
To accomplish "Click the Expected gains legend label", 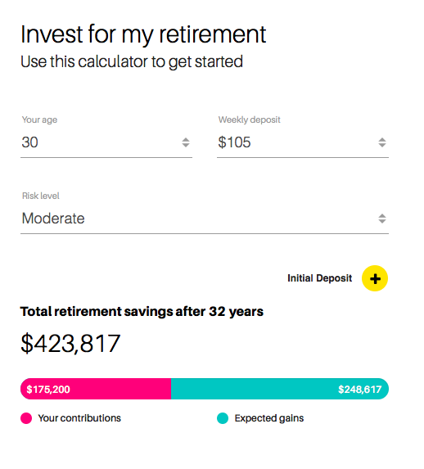I will pyautogui.click(x=269, y=418).
